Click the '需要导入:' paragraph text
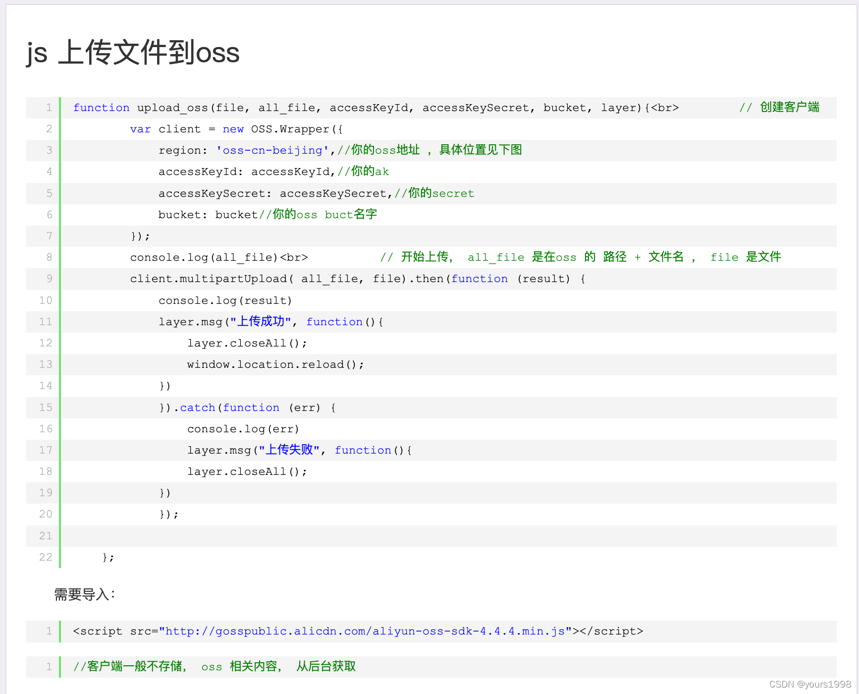Image resolution: width=859 pixels, height=694 pixels. pos(85,594)
